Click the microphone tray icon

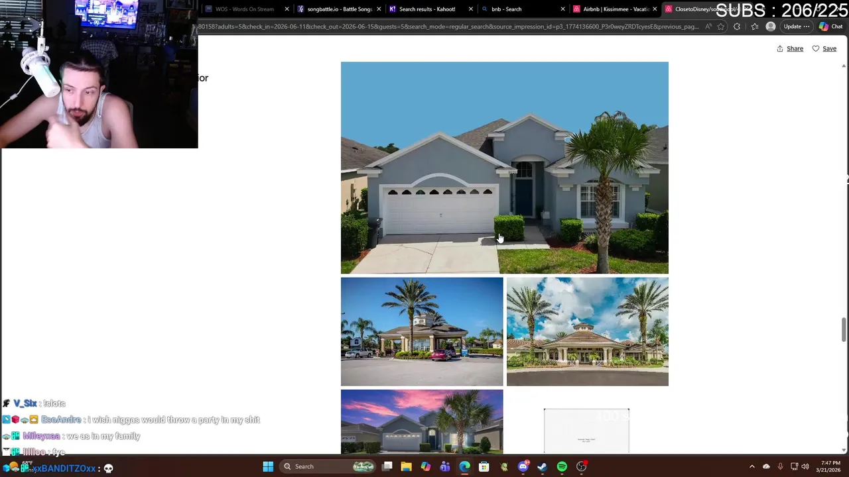pyautogui.click(x=780, y=466)
